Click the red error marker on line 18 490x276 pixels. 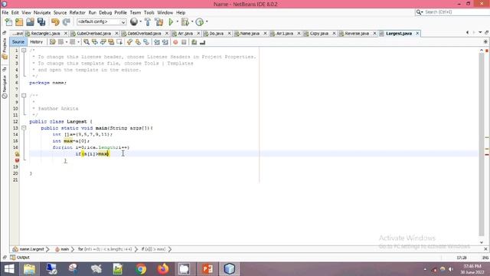(17, 160)
